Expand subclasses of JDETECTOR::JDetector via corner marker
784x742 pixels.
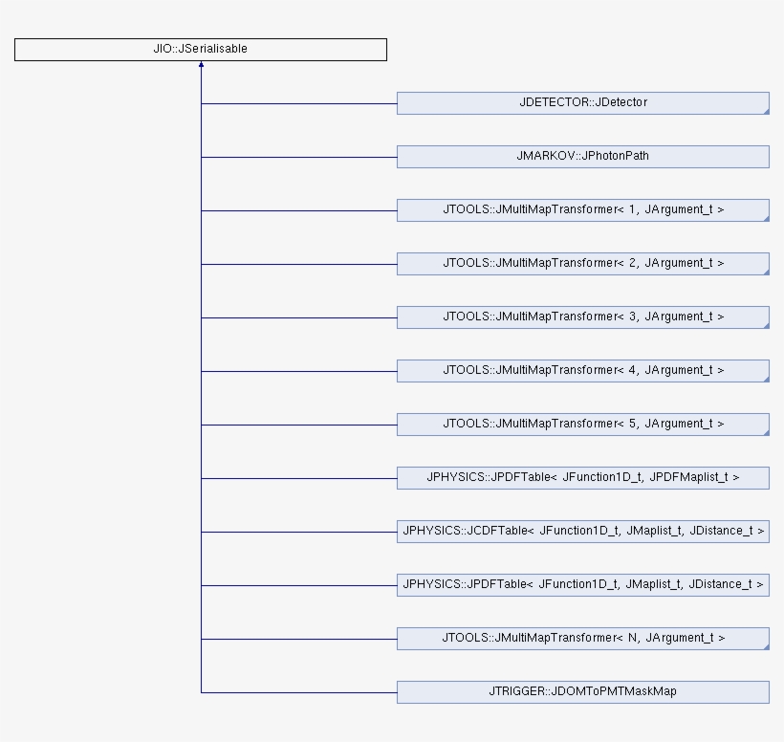point(765,111)
